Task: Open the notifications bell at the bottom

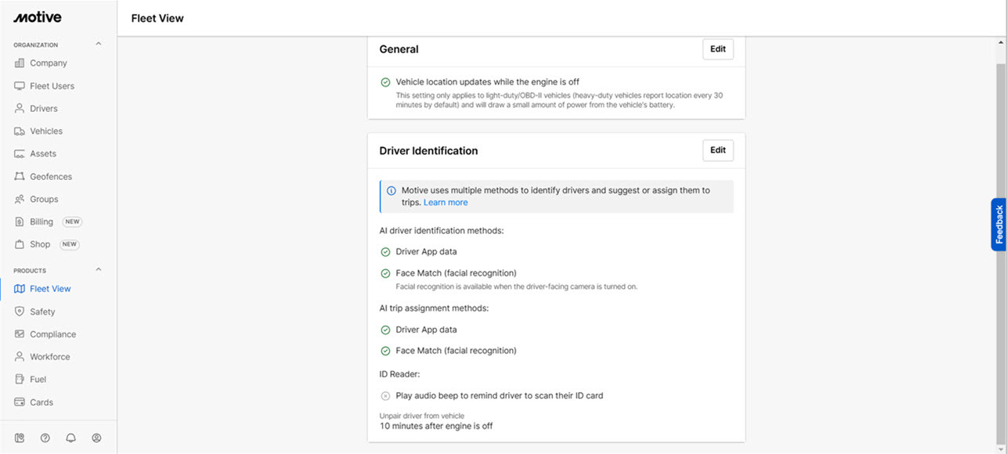Action: pos(70,438)
